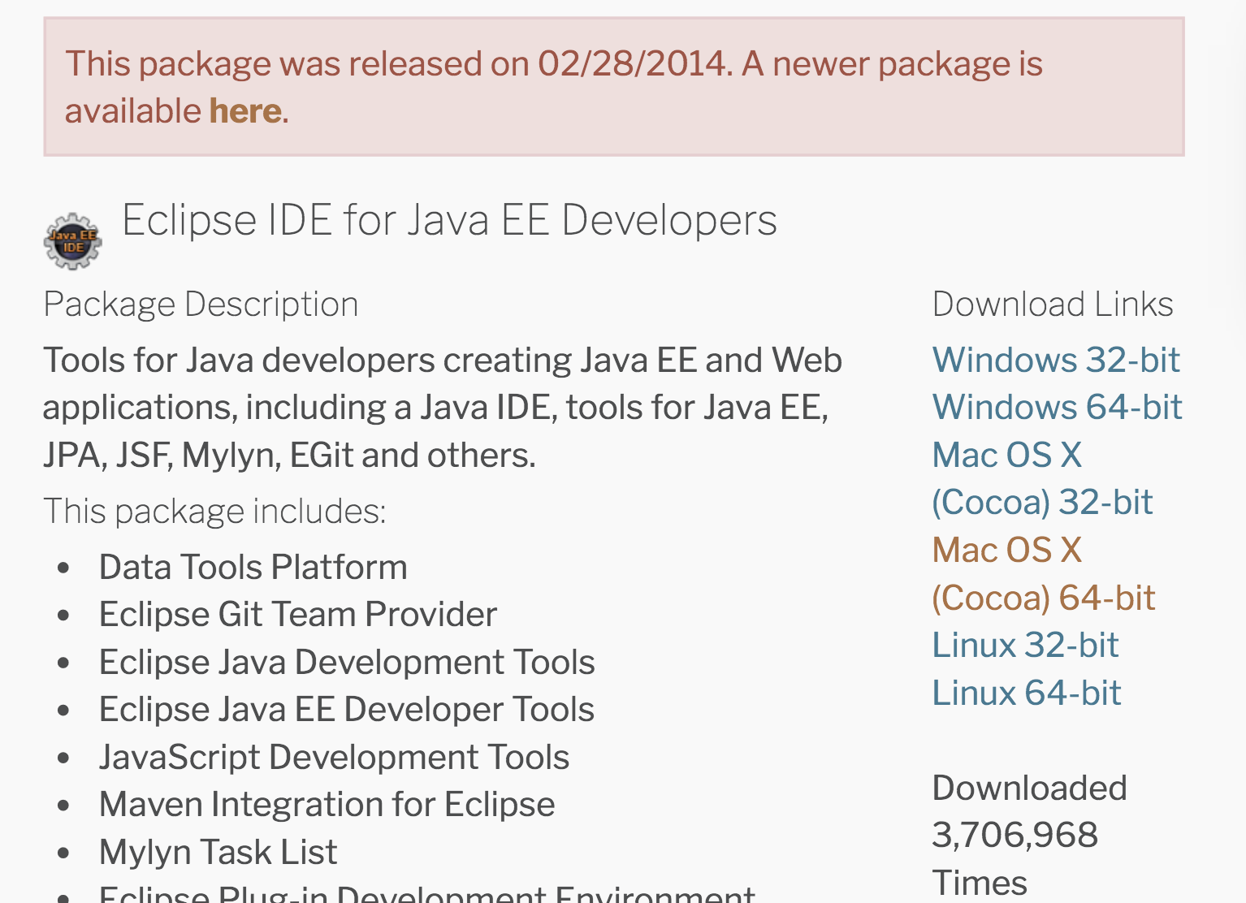Click the Data Tools Platform list item
The width and height of the screenshot is (1246, 903).
click(x=253, y=568)
